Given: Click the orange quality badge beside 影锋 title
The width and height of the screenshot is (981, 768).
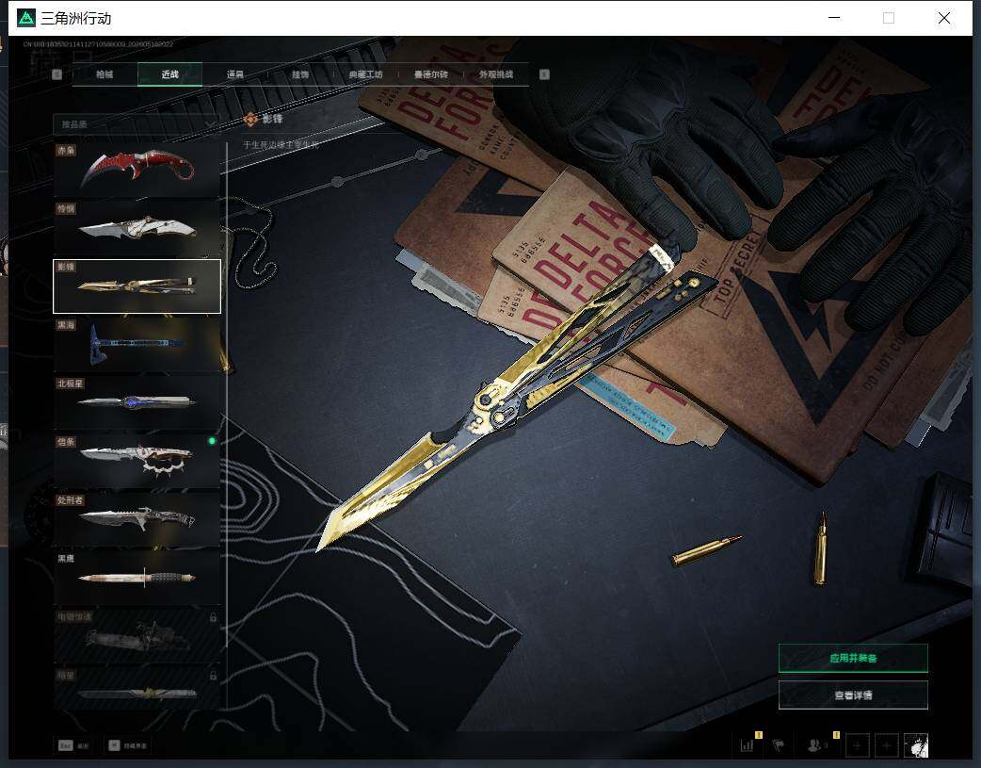Looking at the screenshot, I should 250,119.
